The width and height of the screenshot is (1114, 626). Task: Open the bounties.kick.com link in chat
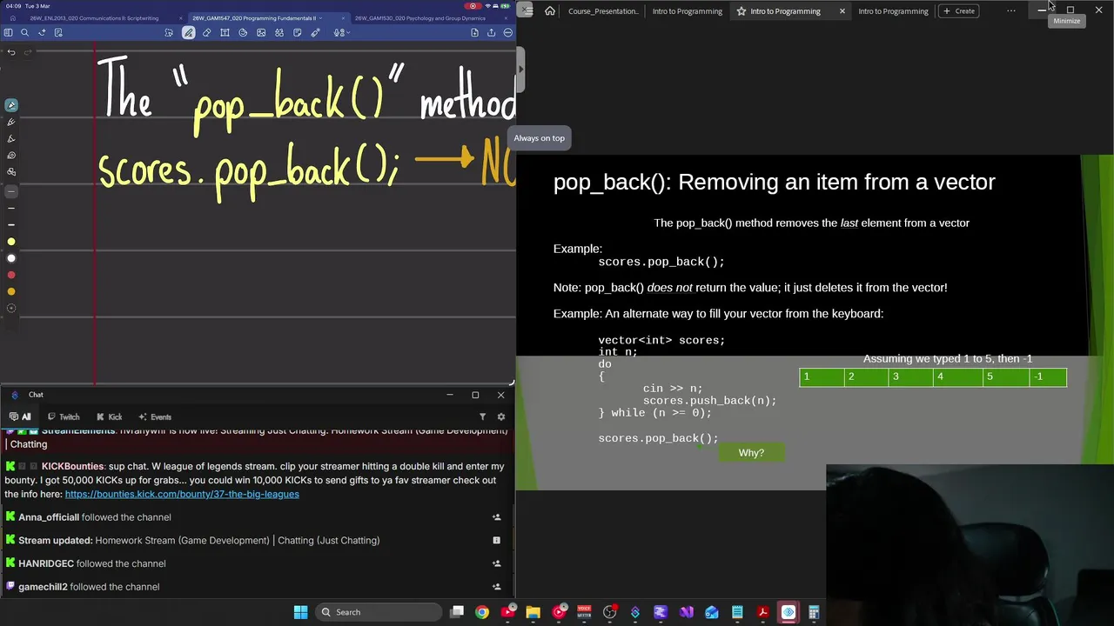point(182,494)
